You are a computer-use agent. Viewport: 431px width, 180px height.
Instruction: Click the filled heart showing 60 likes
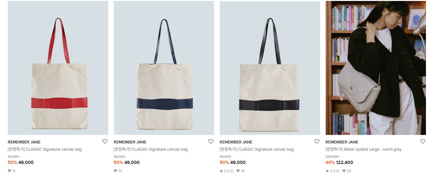[x=344, y=171]
